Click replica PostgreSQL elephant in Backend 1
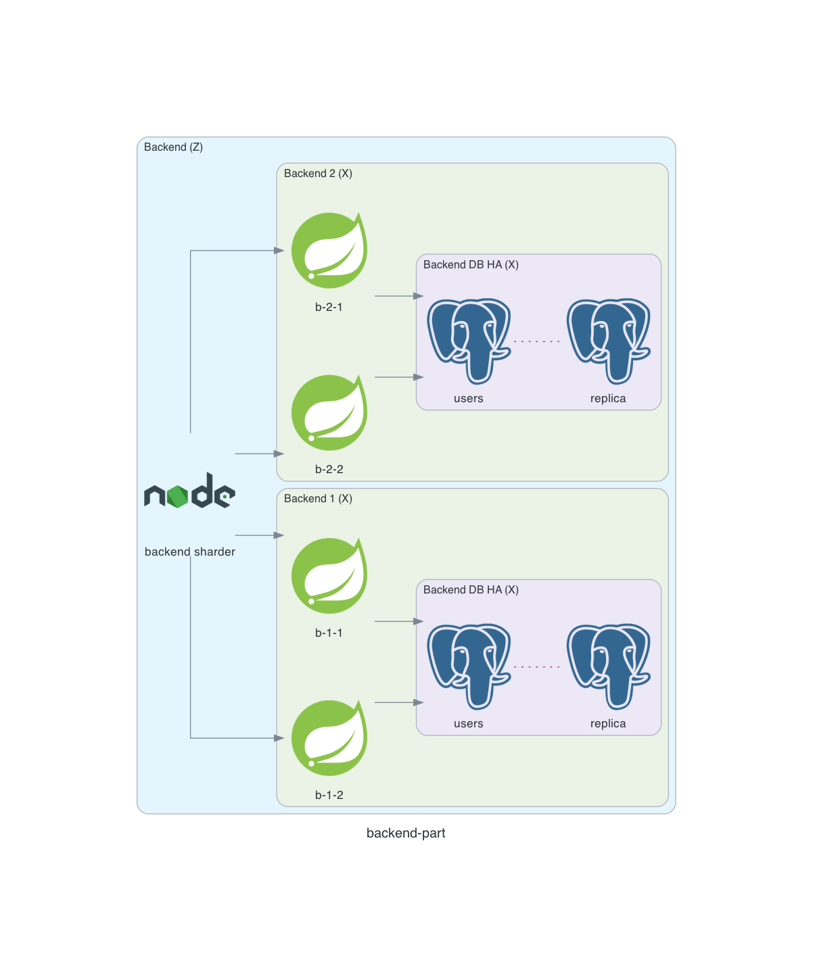 [x=608, y=666]
